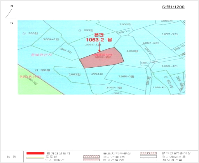Select parcel label 산 300임
Image resolution: width=199 pixels, height=163 pixels.
[30, 33]
